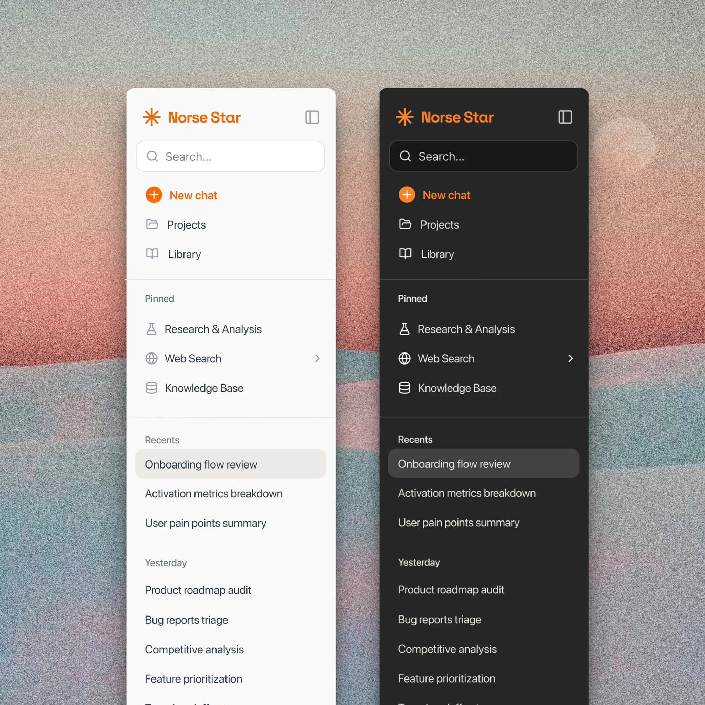Image resolution: width=705 pixels, height=705 pixels.
Task: Click the Projects folder icon in light sidebar
Action: [x=152, y=224]
